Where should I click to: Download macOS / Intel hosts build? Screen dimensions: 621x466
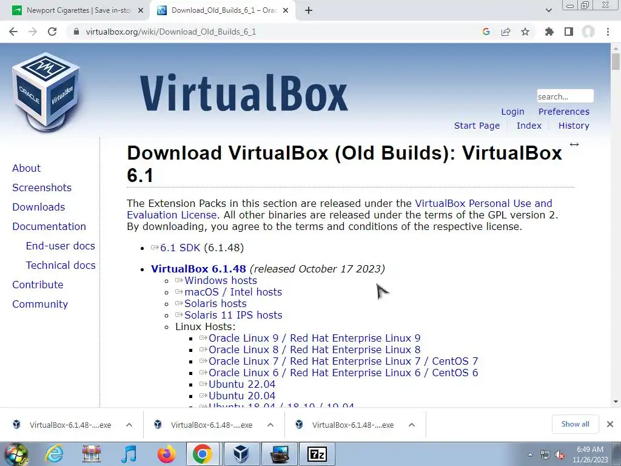[x=233, y=292]
